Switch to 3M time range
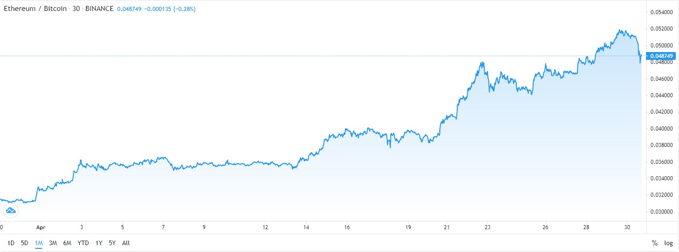 tap(53, 243)
